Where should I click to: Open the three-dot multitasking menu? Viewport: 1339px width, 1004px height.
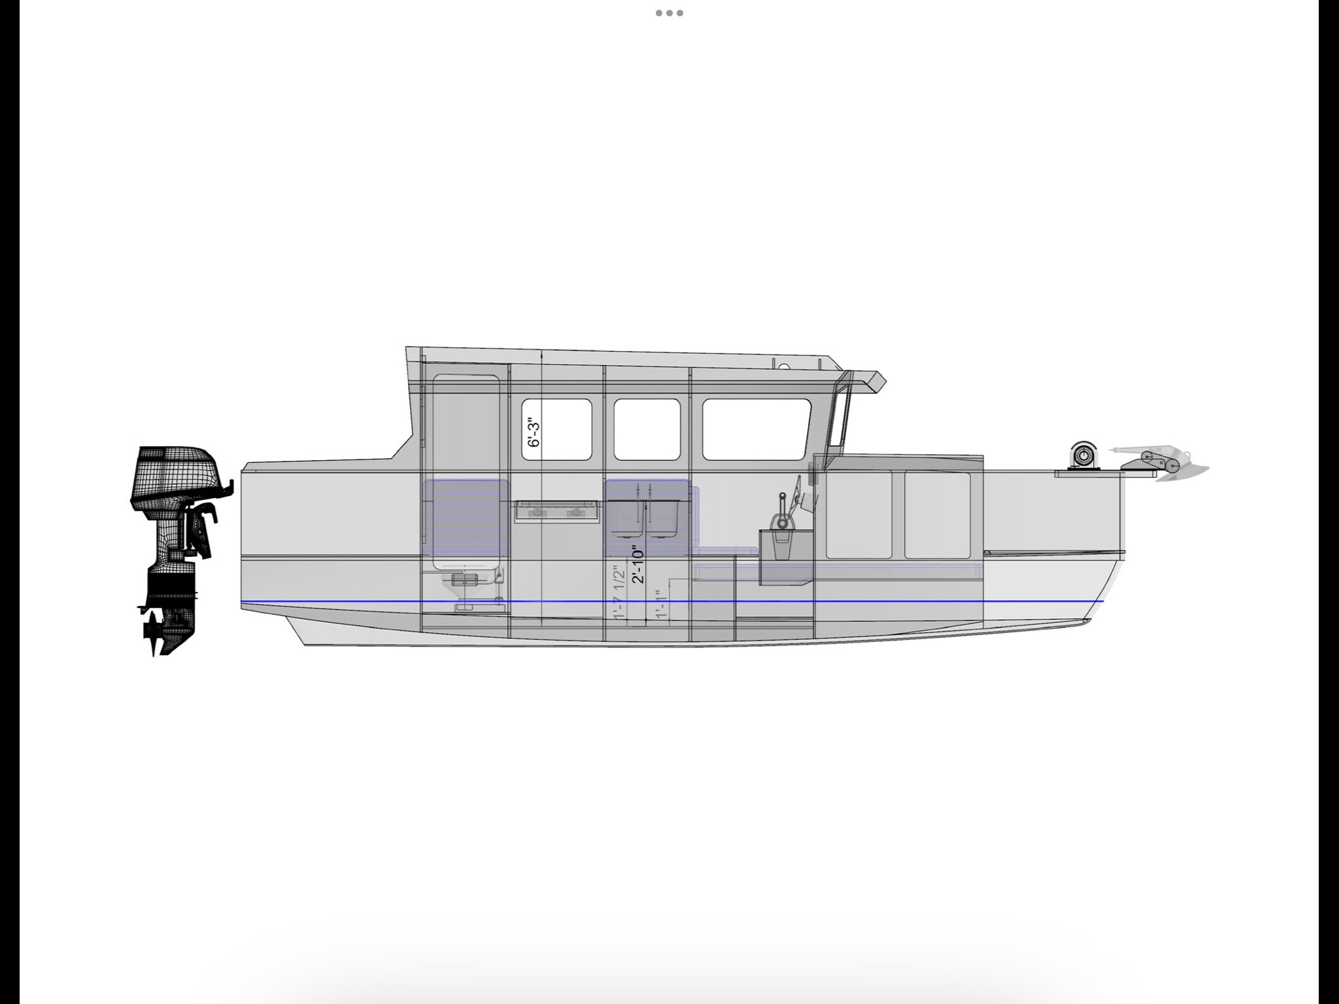coord(669,13)
